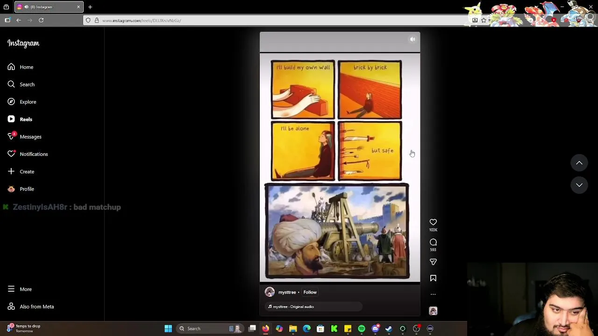Viewport: 598px width, 336px height.
Task: Open the weather widget Temps to drop
Action: (x=23, y=329)
